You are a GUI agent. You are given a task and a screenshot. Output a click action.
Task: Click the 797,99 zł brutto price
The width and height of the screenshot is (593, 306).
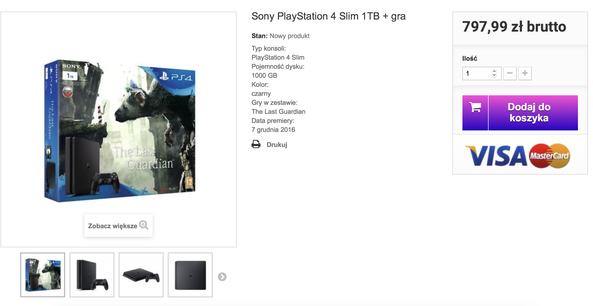(x=514, y=27)
